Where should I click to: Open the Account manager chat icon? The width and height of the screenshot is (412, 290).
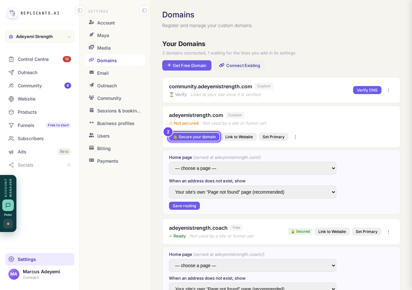pos(8,205)
